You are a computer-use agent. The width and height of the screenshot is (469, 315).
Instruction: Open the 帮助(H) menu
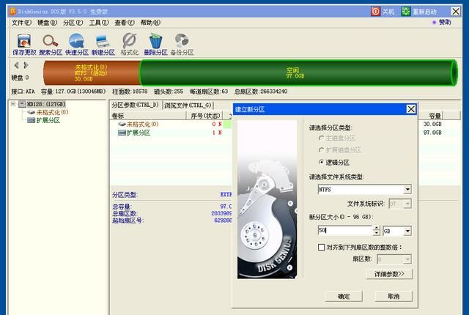(x=150, y=23)
